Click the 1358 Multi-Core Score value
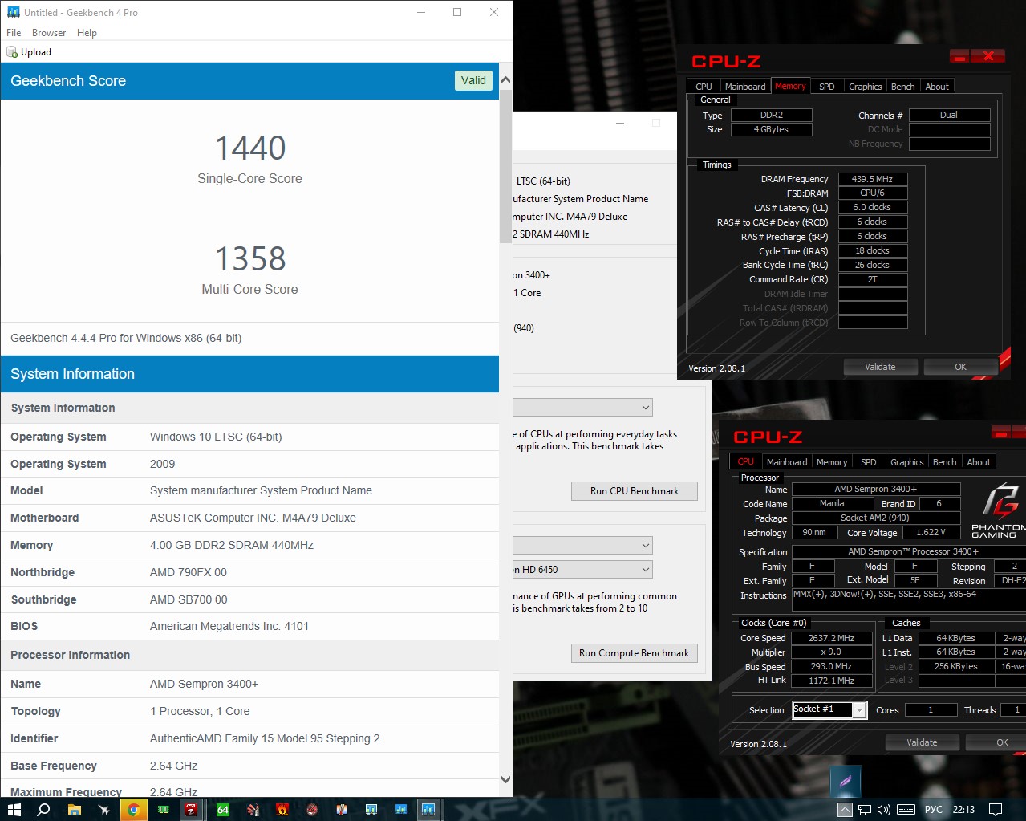The height and width of the screenshot is (821, 1026). pos(250,259)
